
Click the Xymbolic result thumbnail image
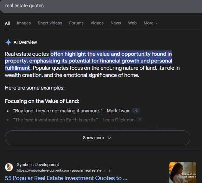click(182, 172)
